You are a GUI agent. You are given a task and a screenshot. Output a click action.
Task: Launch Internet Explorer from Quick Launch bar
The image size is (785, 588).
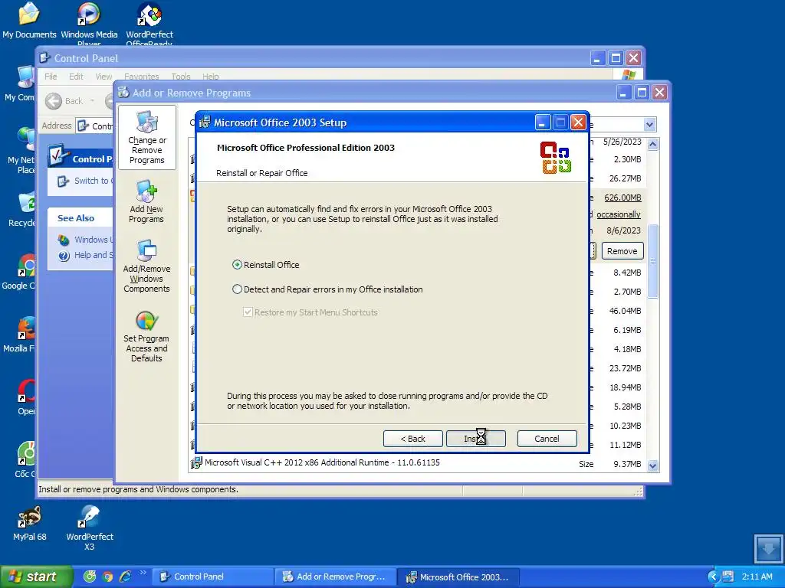tap(125, 577)
